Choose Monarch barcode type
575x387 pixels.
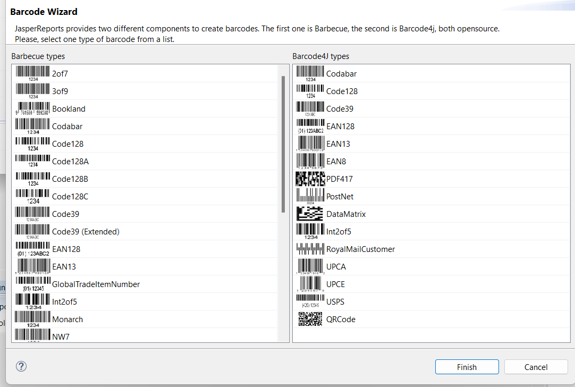coord(67,319)
